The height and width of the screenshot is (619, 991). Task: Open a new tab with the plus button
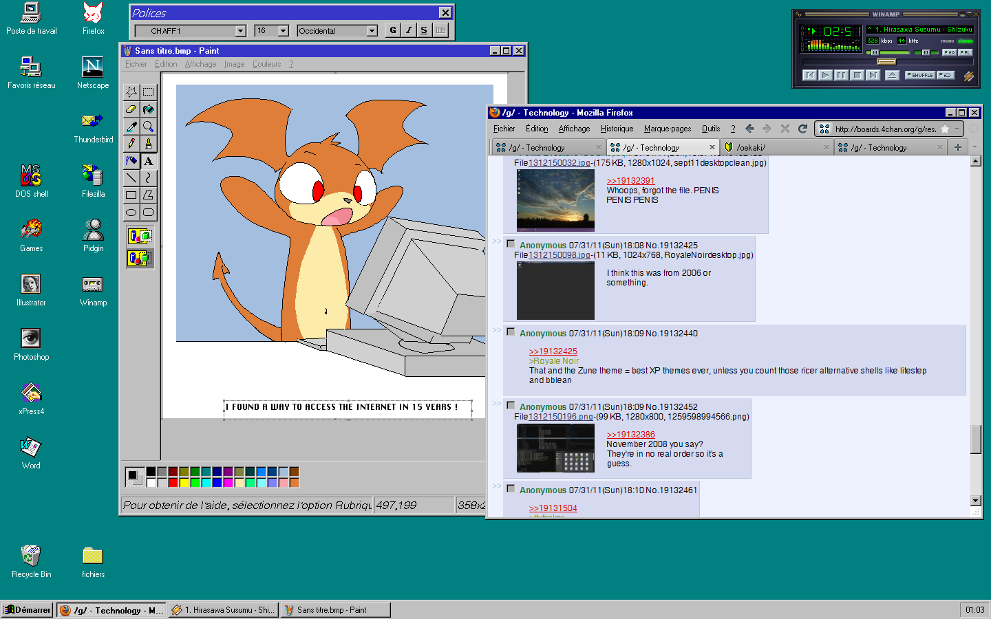957,147
